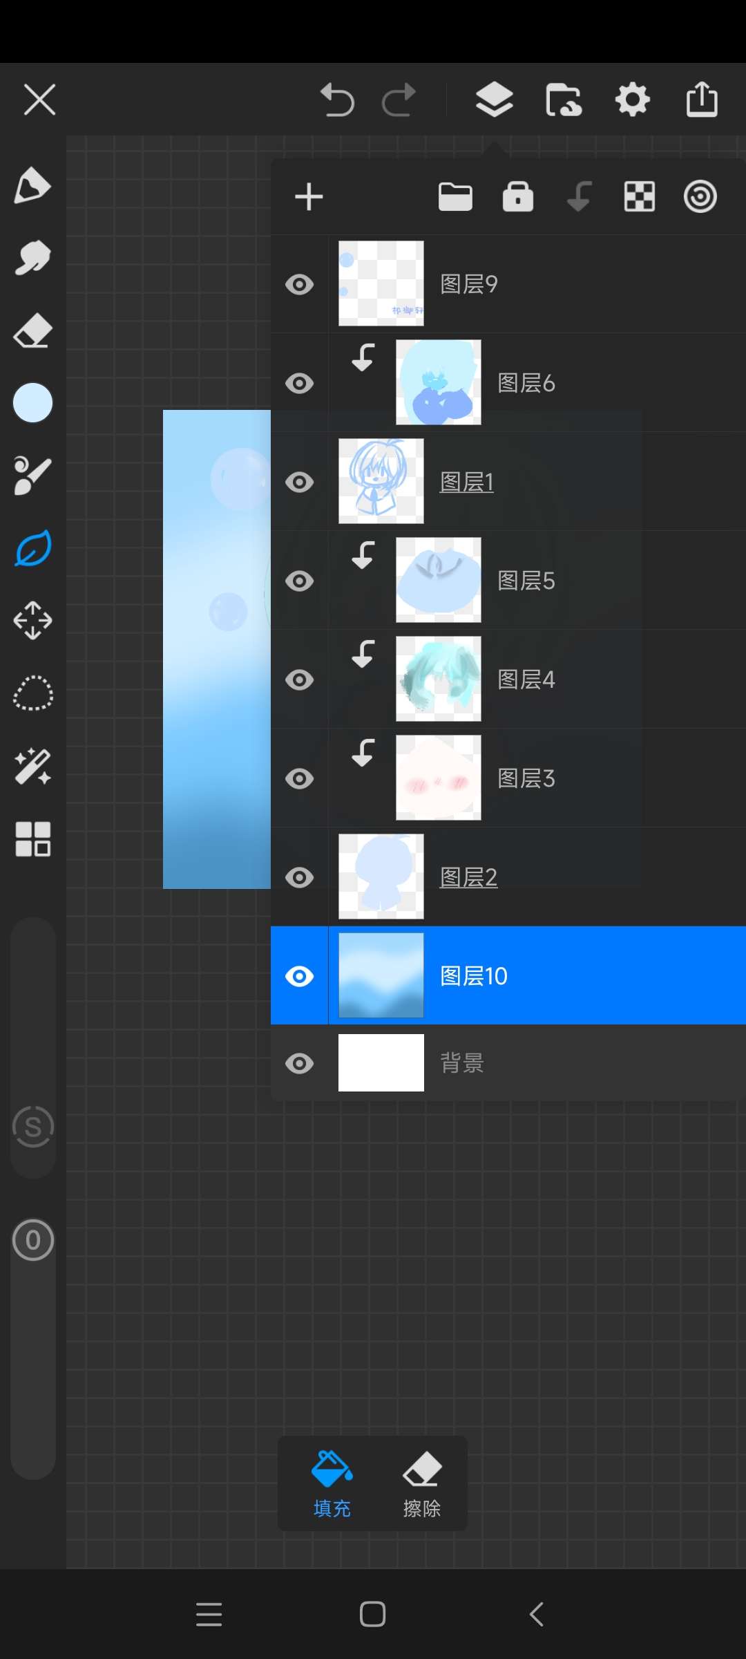Toggle the layer lock icon
The width and height of the screenshot is (746, 1659).
[x=517, y=197]
